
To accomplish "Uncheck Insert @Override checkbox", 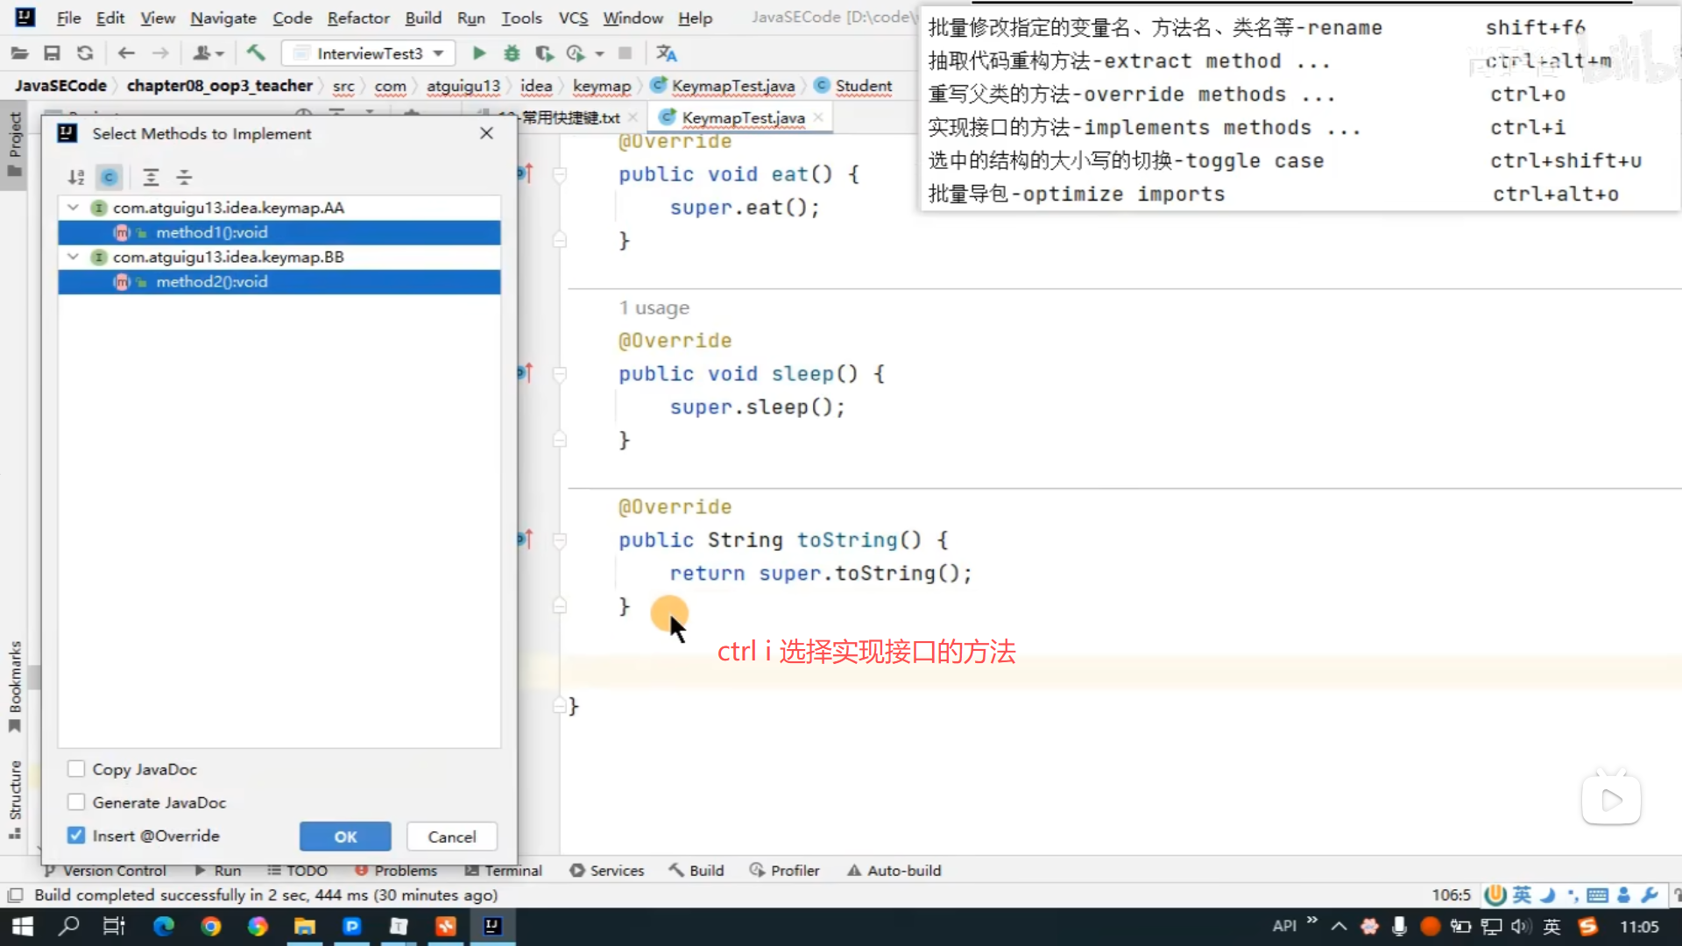I will click(x=76, y=836).
